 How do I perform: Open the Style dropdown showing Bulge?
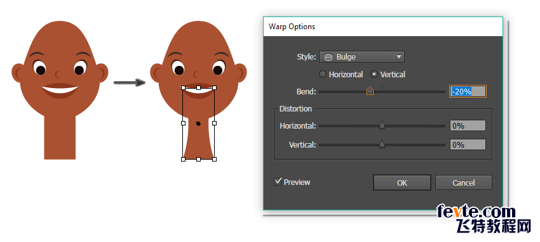click(361, 57)
